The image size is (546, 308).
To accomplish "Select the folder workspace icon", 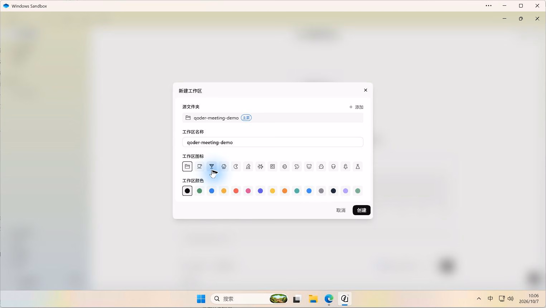I will (x=187, y=166).
